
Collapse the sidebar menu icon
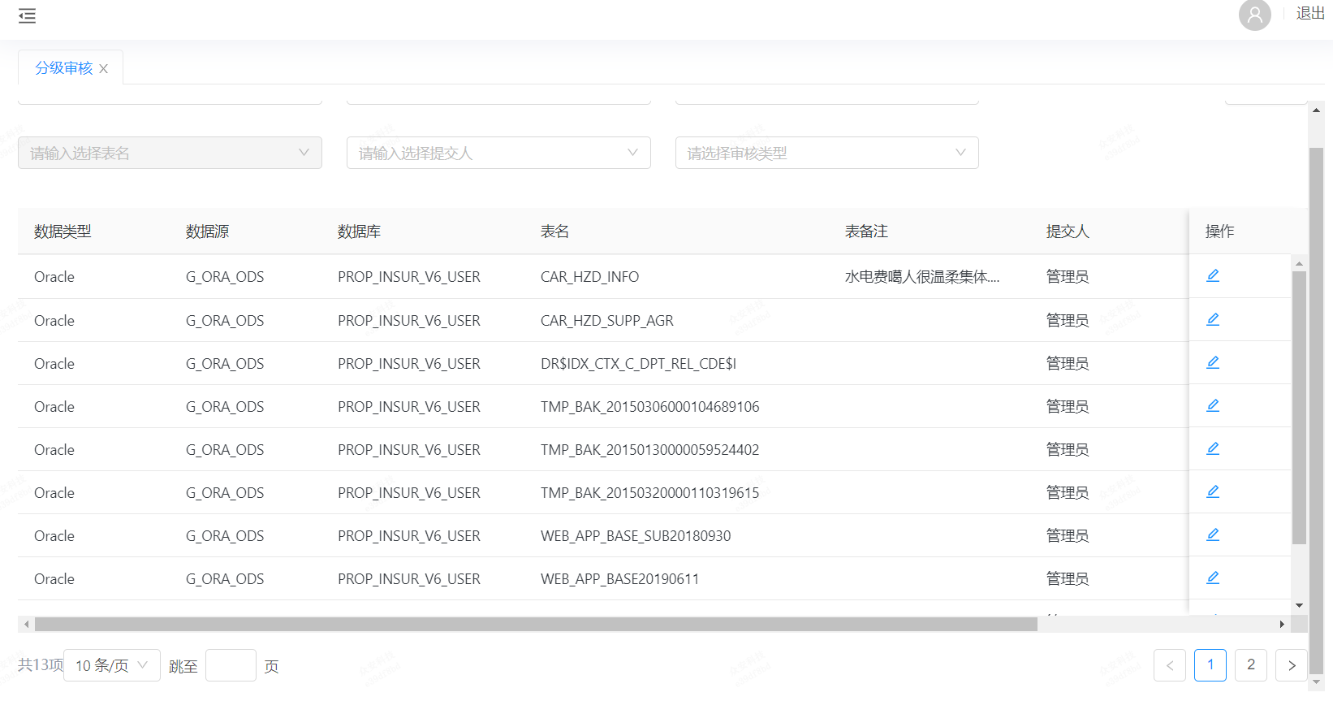(27, 15)
